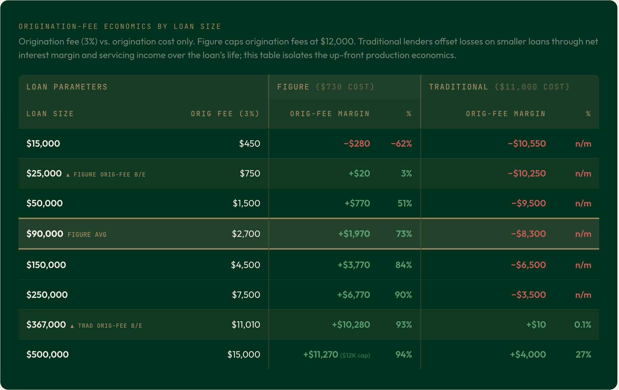Image resolution: width=619 pixels, height=390 pixels.
Task: Click the 84% Figure percentage
Action: click(x=403, y=265)
